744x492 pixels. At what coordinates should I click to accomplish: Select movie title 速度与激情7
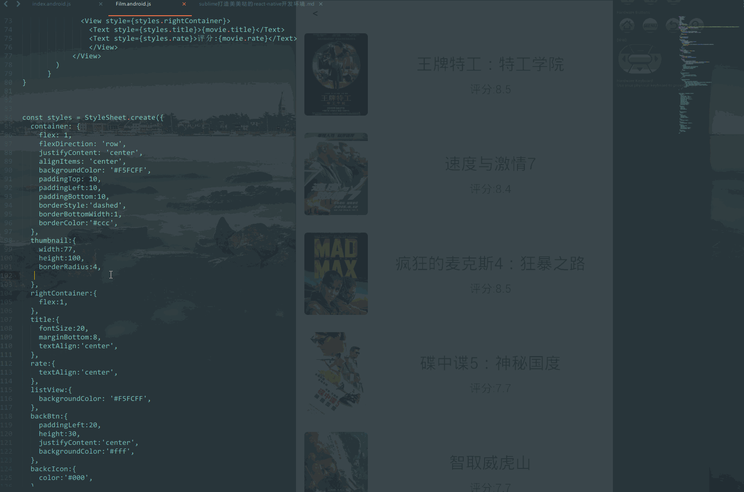491,164
